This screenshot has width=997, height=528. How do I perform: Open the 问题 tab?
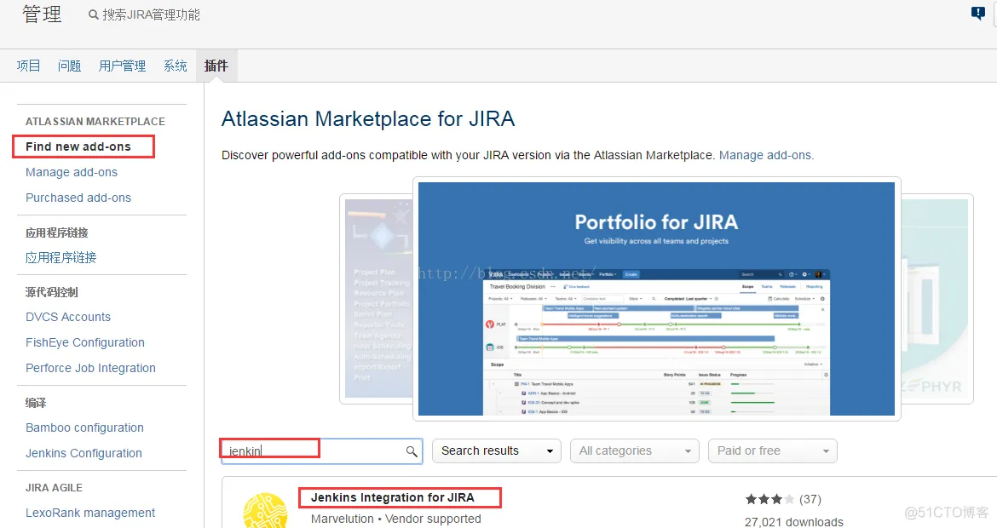tap(69, 66)
